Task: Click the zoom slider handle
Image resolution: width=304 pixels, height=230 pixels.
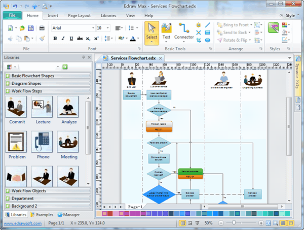Action: click(235, 223)
